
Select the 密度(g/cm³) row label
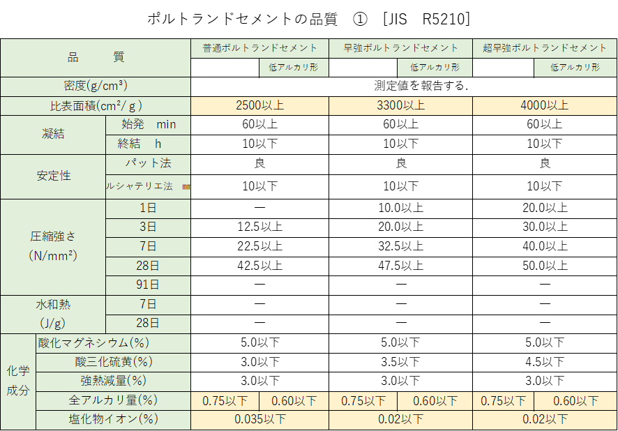pyautogui.click(x=96, y=86)
